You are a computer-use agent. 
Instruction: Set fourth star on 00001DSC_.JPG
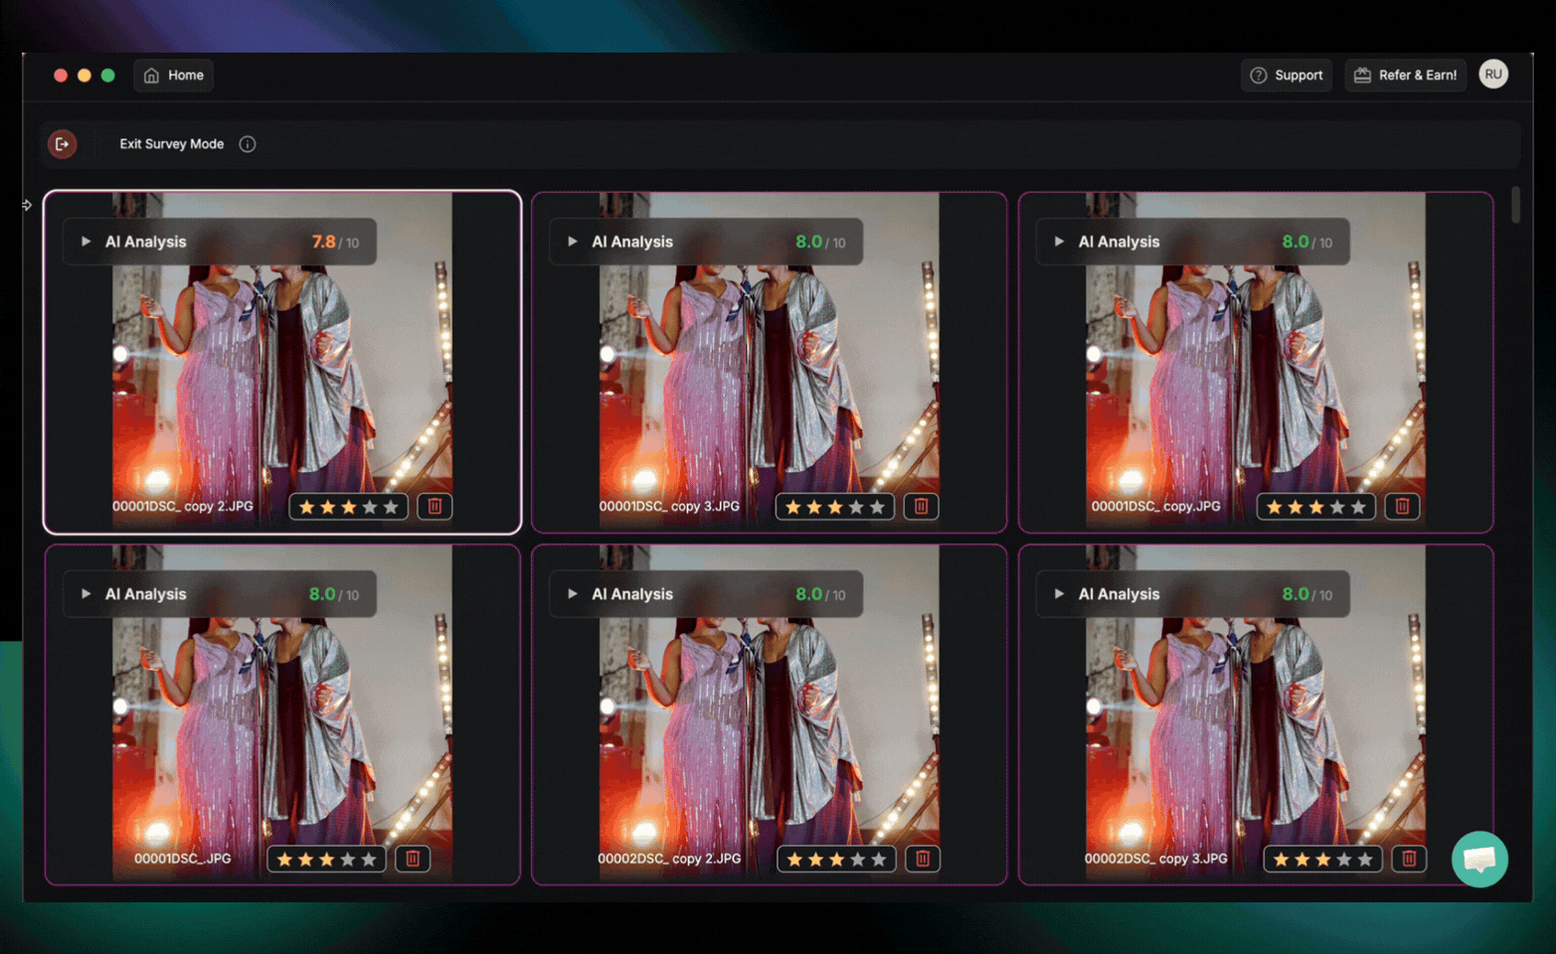click(347, 859)
